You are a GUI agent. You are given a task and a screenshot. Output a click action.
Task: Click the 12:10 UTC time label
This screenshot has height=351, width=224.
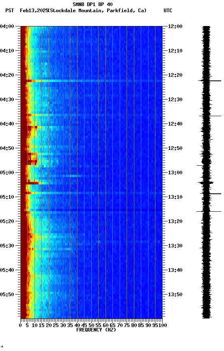[175, 51]
